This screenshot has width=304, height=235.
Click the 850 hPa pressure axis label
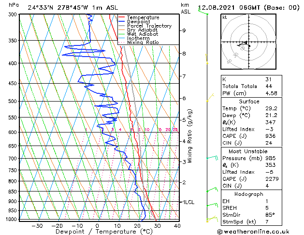click(14, 191)
